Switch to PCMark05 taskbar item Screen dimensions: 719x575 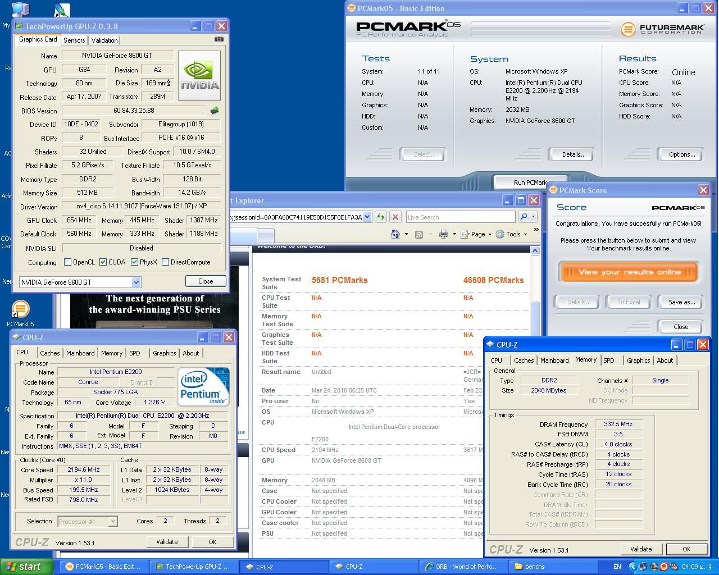pyautogui.click(x=103, y=567)
